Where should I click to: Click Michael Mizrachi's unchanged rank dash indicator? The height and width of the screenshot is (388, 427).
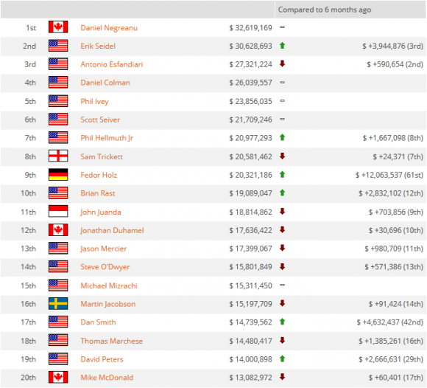pos(283,285)
